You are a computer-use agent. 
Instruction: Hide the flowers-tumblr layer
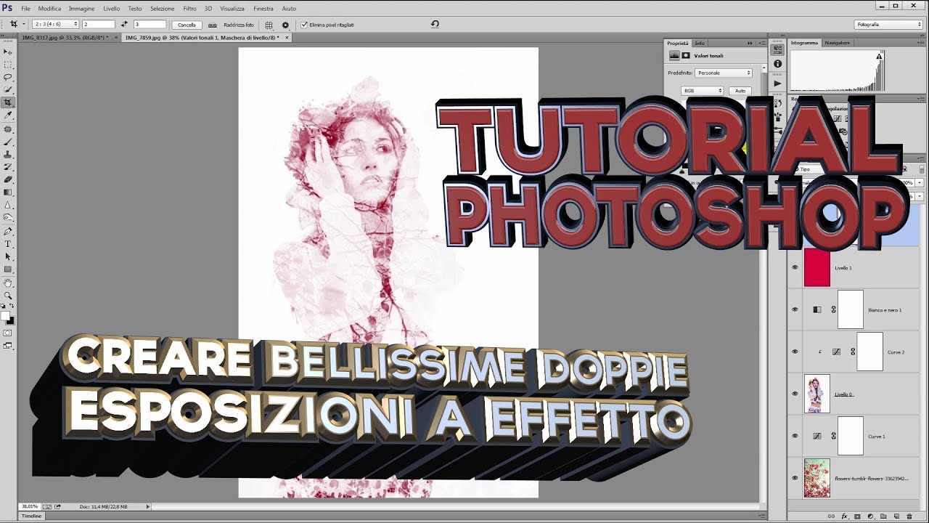click(795, 478)
